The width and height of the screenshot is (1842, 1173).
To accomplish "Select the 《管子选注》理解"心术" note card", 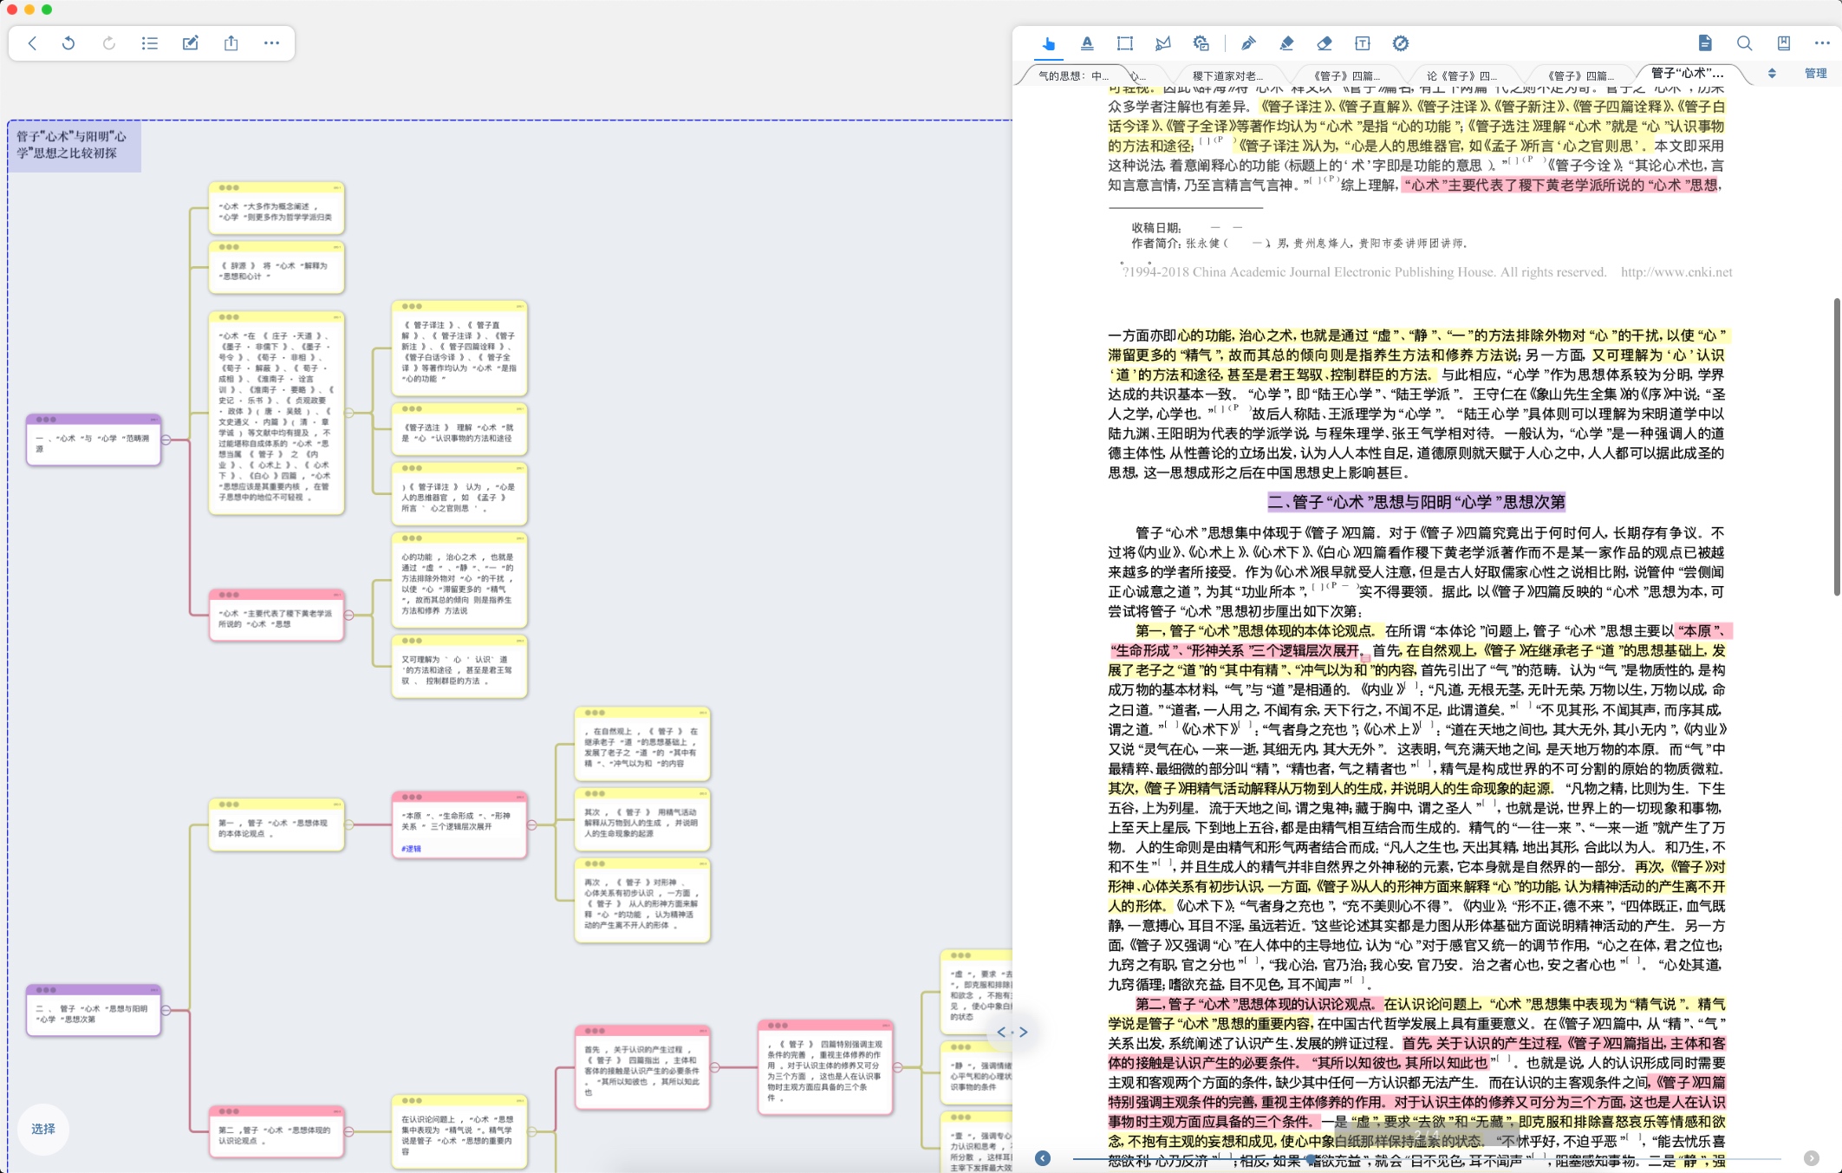I will [x=459, y=429].
